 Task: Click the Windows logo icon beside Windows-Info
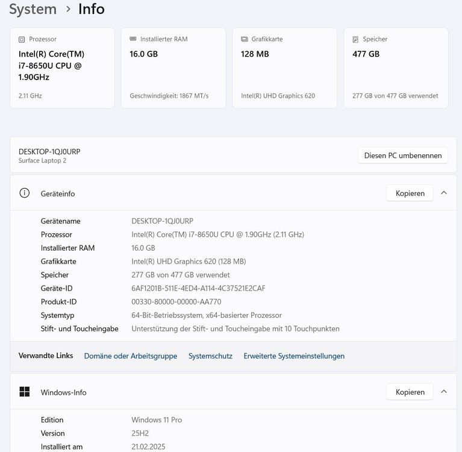25,392
